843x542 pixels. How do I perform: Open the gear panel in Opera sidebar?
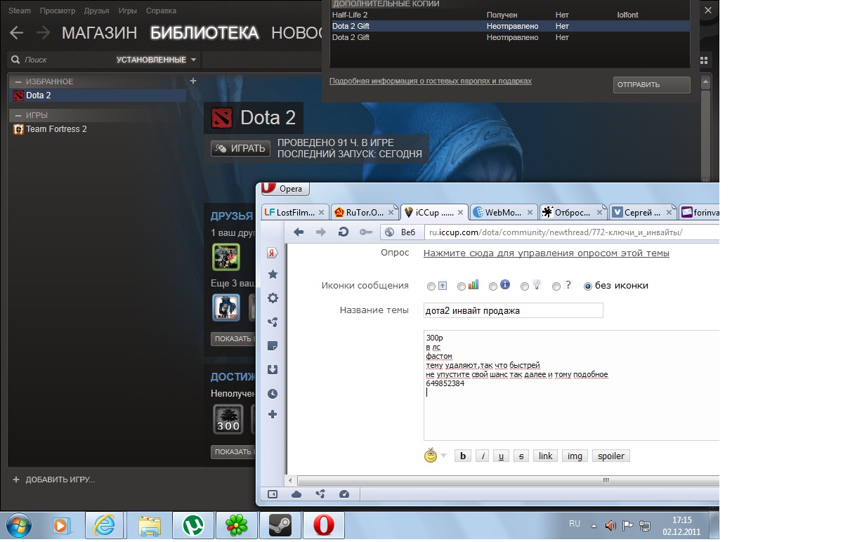pyautogui.click(x=273, y=298)
